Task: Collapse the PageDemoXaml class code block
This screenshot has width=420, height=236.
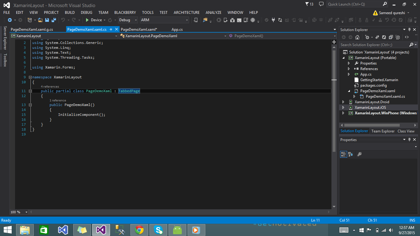Action: point(30,91)
